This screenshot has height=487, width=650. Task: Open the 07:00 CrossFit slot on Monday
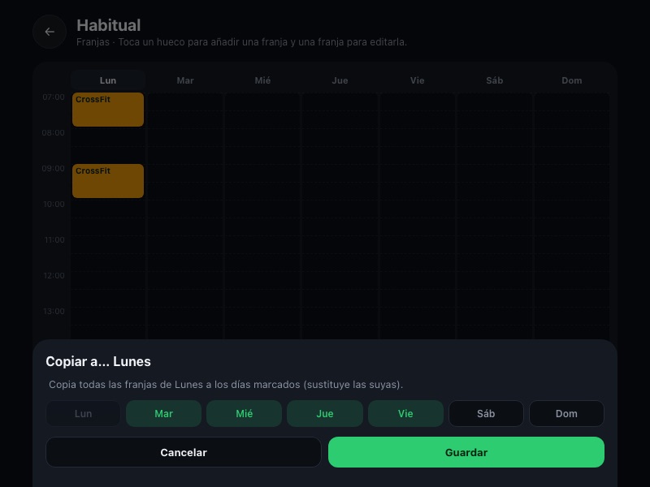tap(108, 110)
